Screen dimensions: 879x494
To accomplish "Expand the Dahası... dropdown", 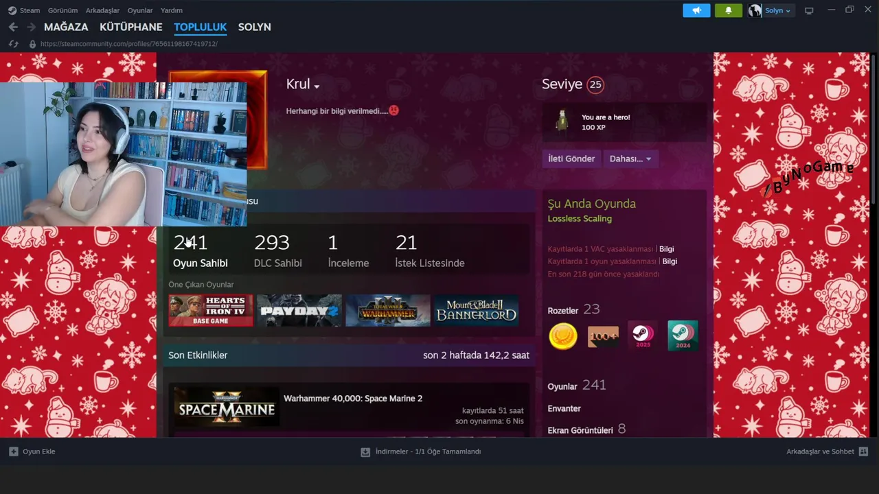I will click(x=630, y=158).
